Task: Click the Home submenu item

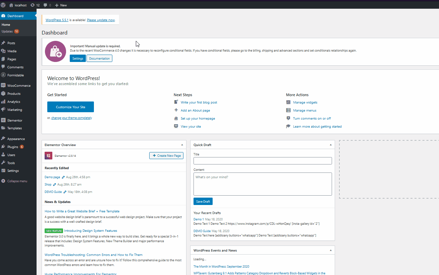Action: pos(6,24)
